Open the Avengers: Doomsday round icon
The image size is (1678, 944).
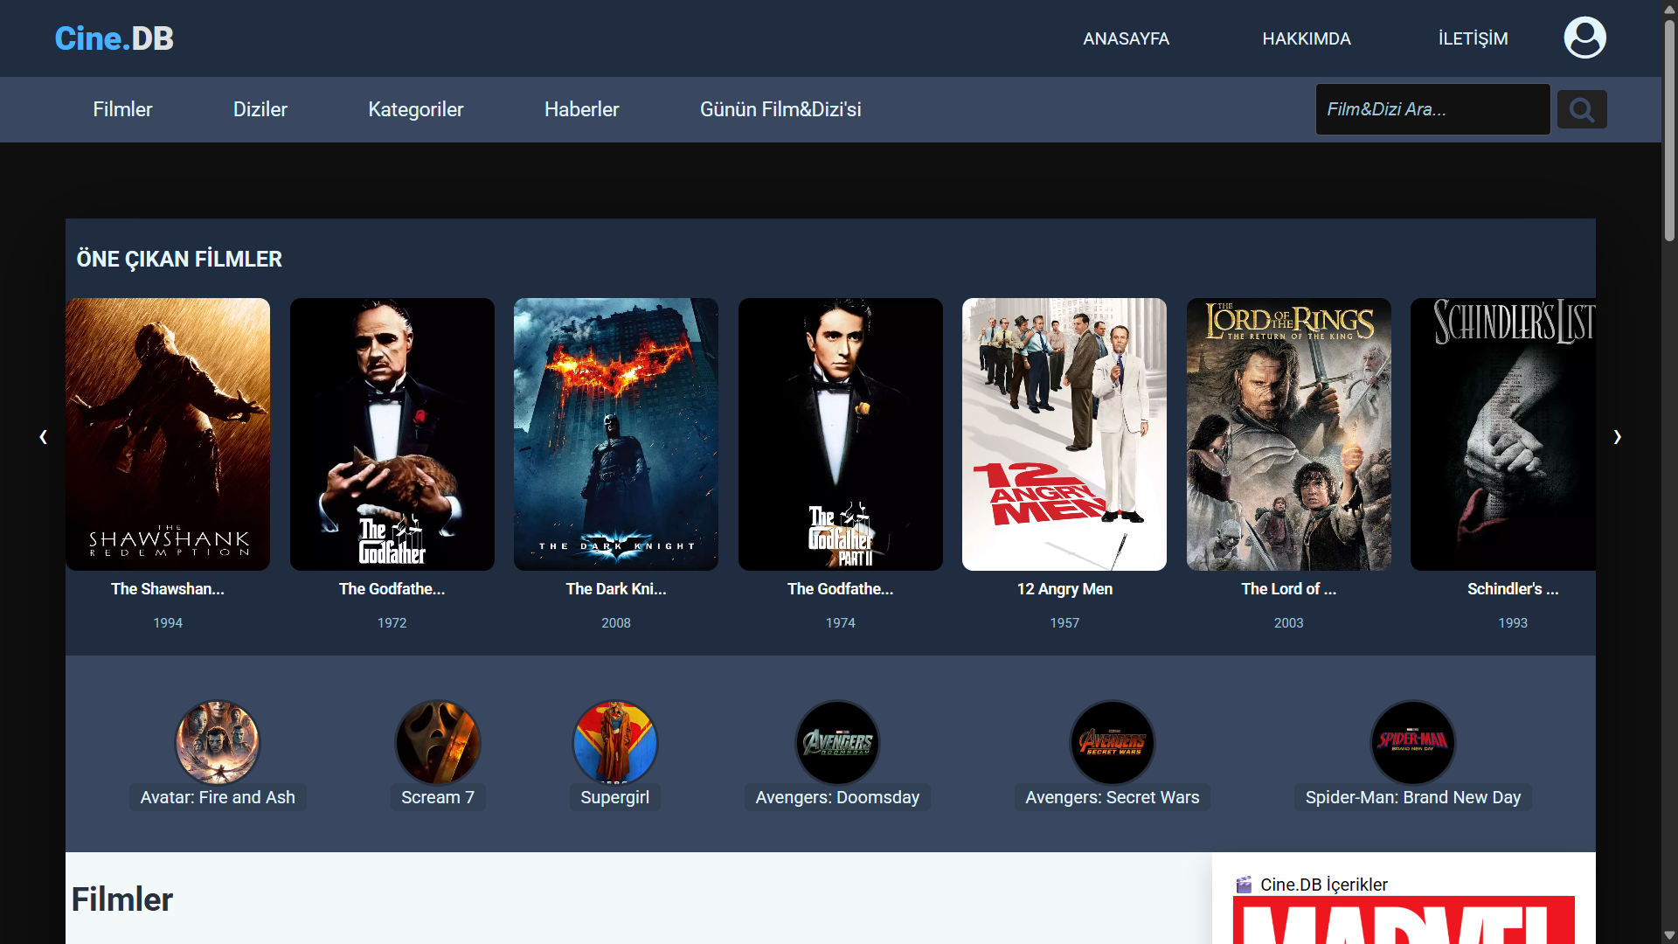click(837, 742)
